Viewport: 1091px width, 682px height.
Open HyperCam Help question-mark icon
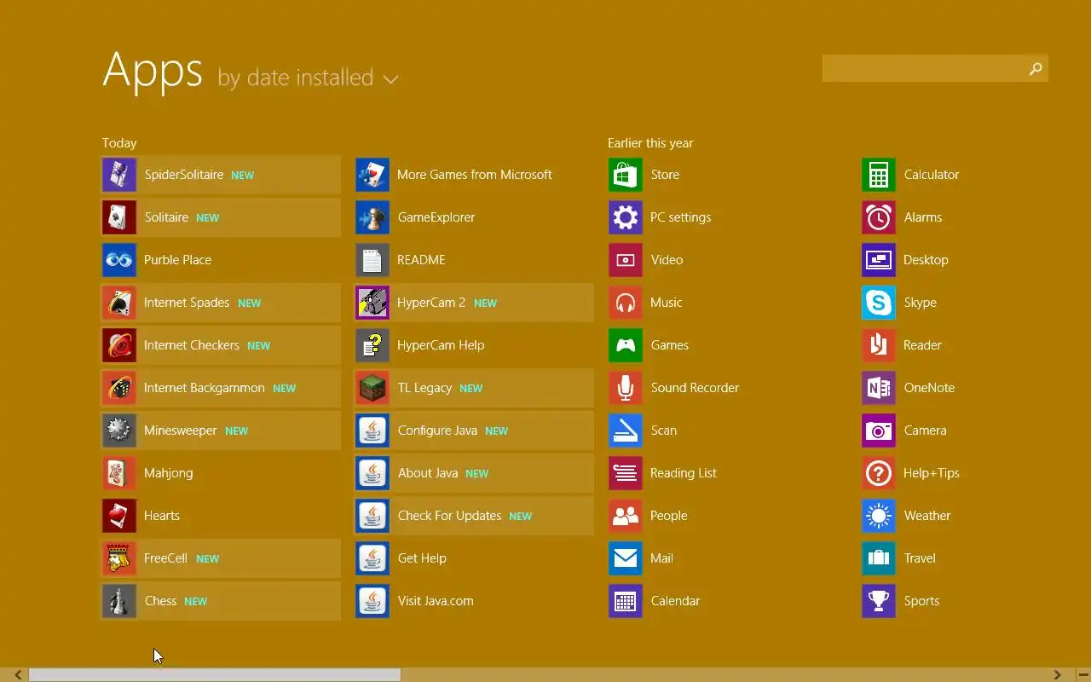[372, 345]
